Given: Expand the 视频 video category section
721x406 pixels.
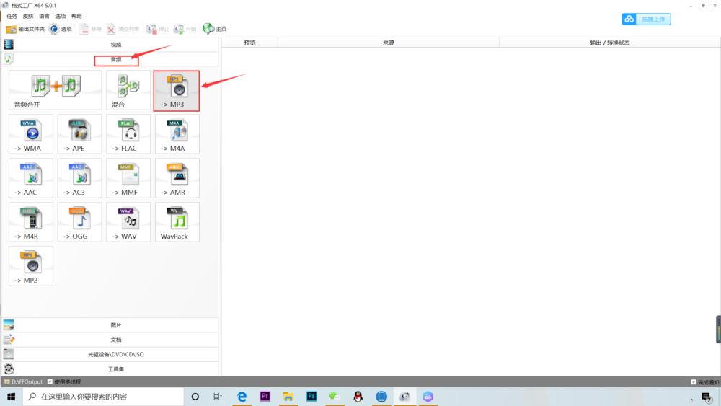Looking at the screenshot, I should [x=115, y=45].
